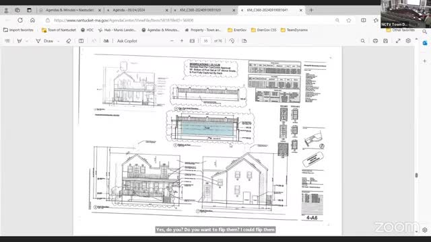Click Ask Copilot
The height and width of the screenshot is (242, 431).
tap(127, 41)
